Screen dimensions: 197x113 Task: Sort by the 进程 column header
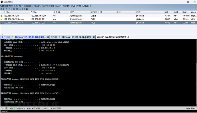(150, 12)
